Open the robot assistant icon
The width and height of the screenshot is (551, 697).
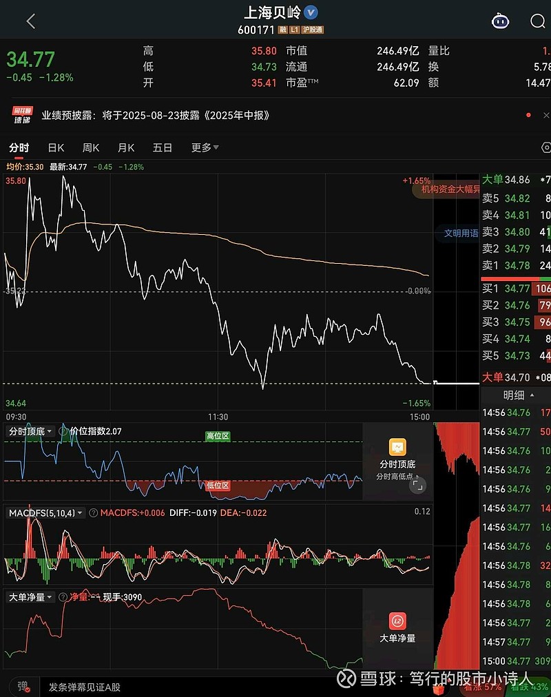(x=500, y=21)
